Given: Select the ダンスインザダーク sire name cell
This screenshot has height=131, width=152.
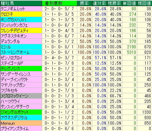Looking at the screenshot, I should (x=21, y=107).
